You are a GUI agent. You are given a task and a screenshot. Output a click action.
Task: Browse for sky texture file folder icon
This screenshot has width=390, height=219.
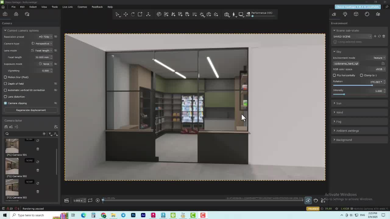coord(383,64)
